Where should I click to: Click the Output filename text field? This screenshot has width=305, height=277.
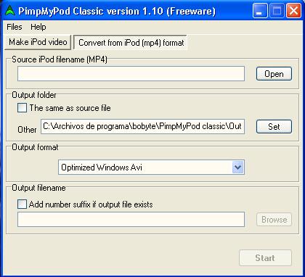131,220
